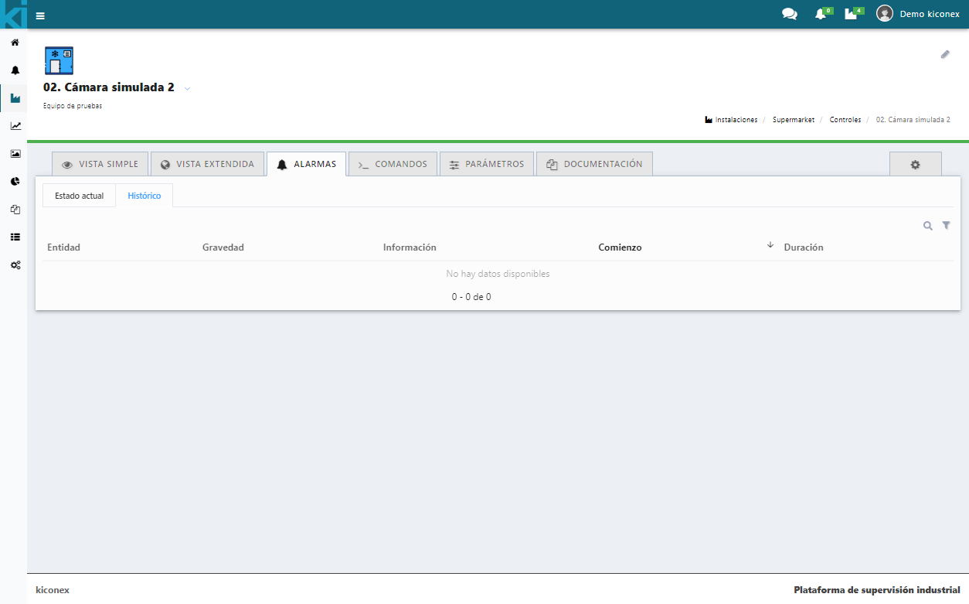Open the Demo kiconex user menu
This screenshot has height=604, width=969.
919,14
